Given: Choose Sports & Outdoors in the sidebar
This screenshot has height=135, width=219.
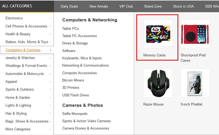Looking at the screenshot, I should click(20, 89).
